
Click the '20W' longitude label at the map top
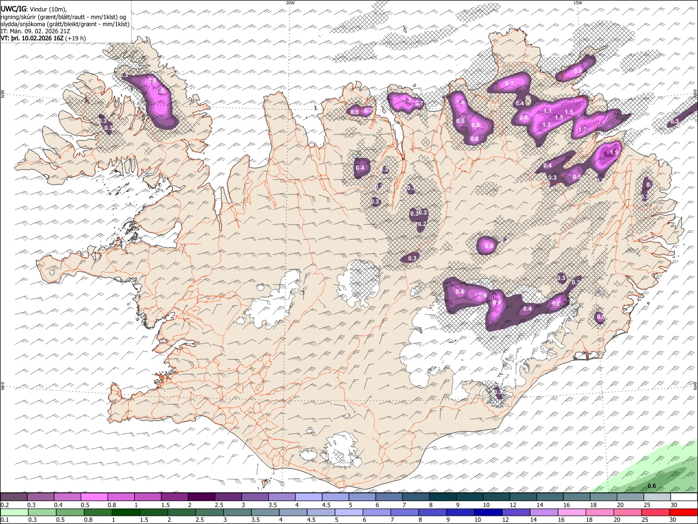290,3
